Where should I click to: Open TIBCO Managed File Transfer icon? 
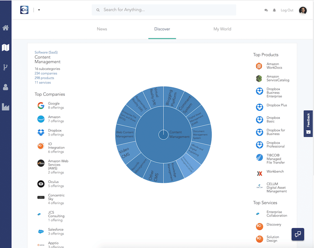pyautogui.click(x=260, y=157)
